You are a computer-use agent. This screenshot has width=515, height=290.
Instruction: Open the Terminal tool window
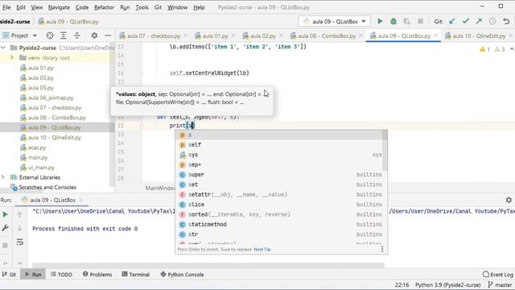136,274
